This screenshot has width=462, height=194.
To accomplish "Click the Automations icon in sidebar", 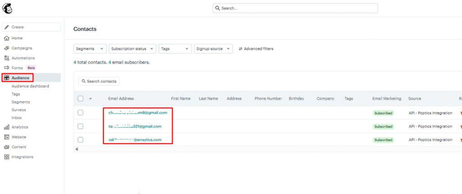I will coord(7,58).
